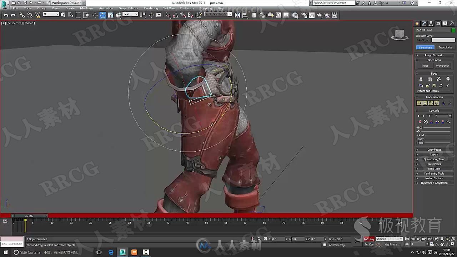The image size is (457, 257).
Task: Expand the Copy/Paste rollout
Action: [434, 150]
